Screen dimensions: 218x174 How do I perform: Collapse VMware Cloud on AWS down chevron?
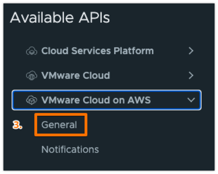(190, 100)
